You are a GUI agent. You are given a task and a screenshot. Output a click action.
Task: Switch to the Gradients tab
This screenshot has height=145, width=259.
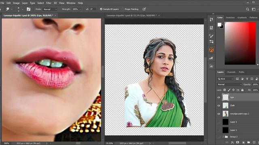coord(242,18)
